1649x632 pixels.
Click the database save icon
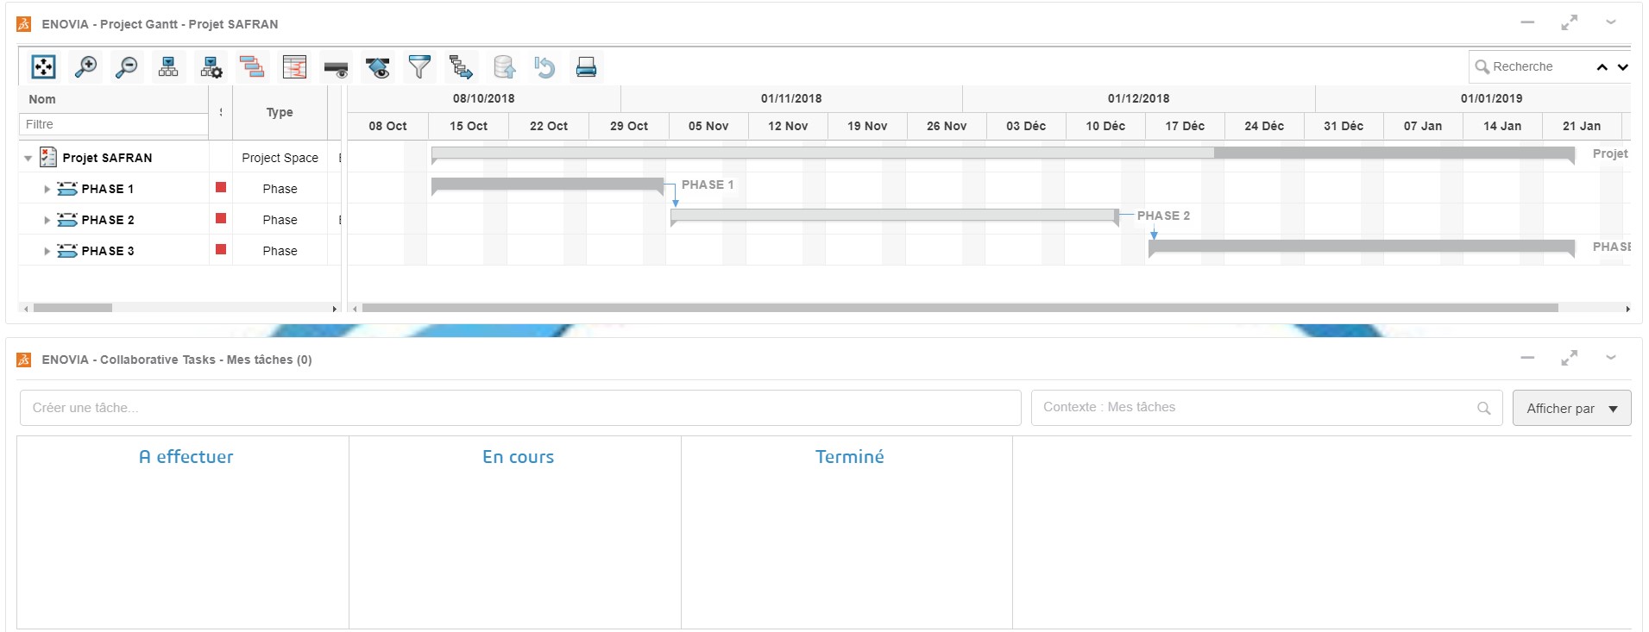tap(504, 66)
